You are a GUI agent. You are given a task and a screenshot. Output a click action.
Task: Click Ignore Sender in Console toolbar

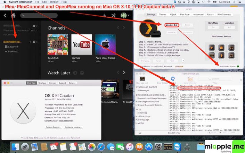[x=190, y=80]
